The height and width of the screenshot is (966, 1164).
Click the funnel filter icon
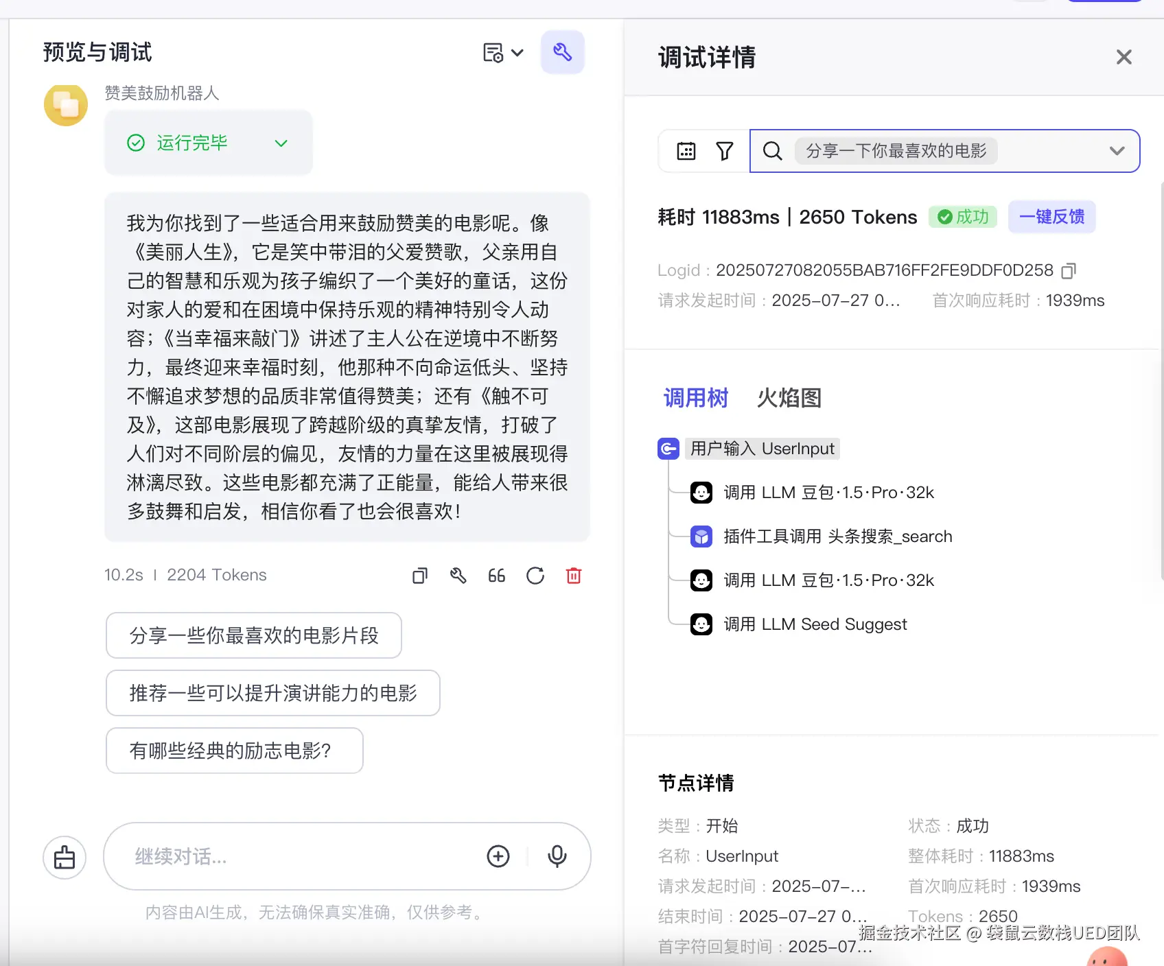725,151
